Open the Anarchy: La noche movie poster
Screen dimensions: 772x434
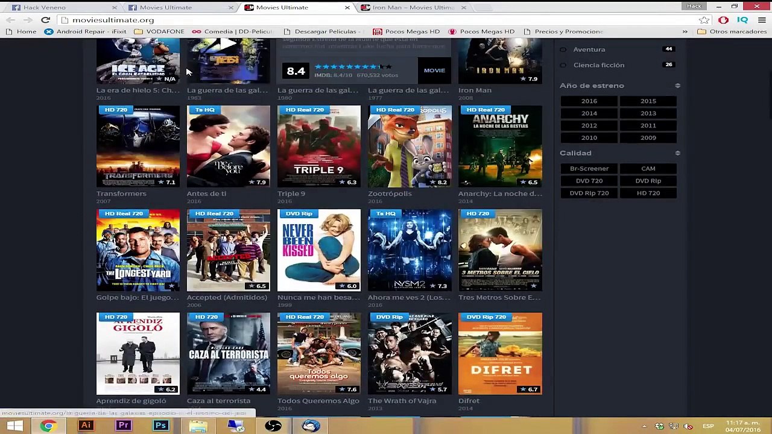click(500, 146)
